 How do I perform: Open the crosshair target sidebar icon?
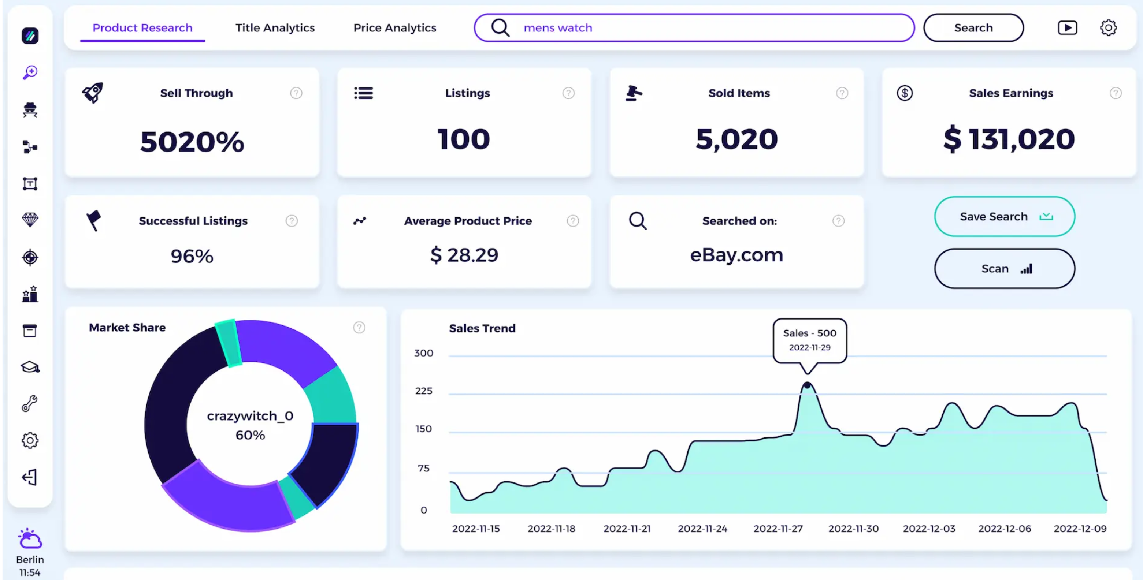(30, 257)
